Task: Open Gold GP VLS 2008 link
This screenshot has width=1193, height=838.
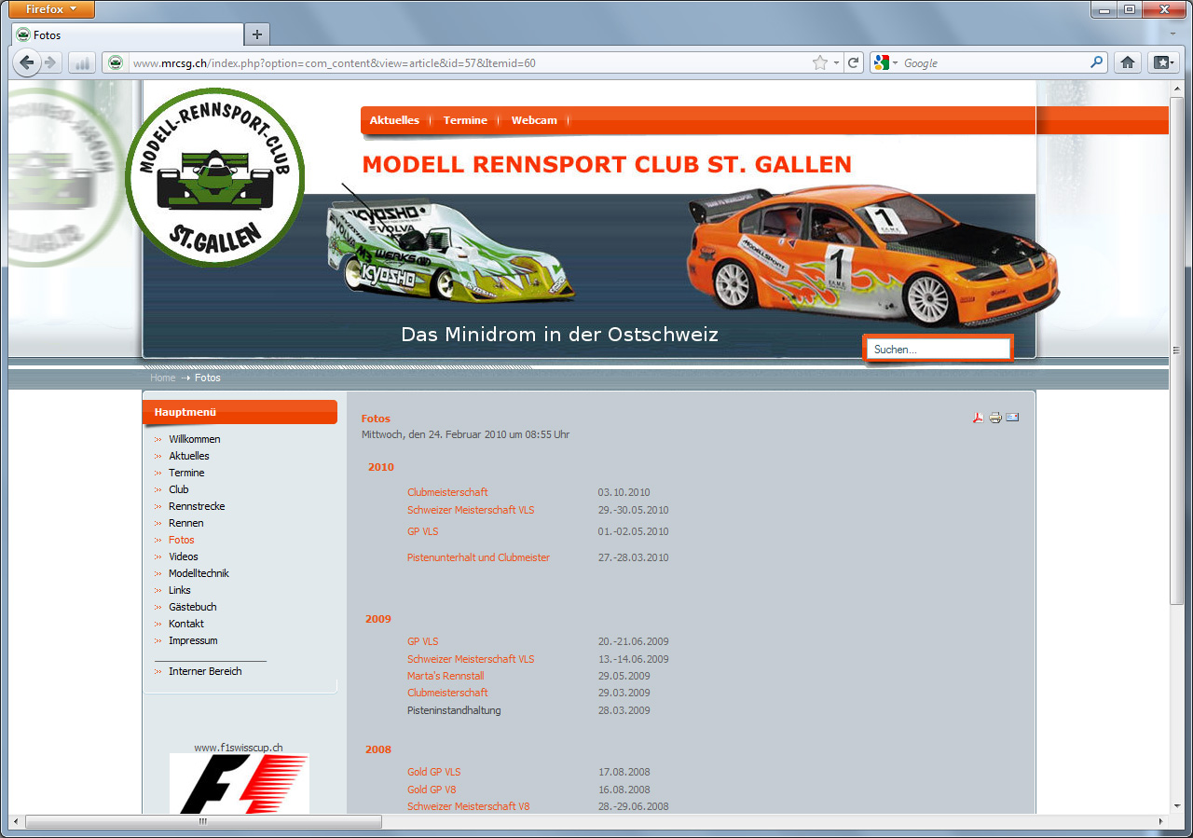Action: coord(433,772)
